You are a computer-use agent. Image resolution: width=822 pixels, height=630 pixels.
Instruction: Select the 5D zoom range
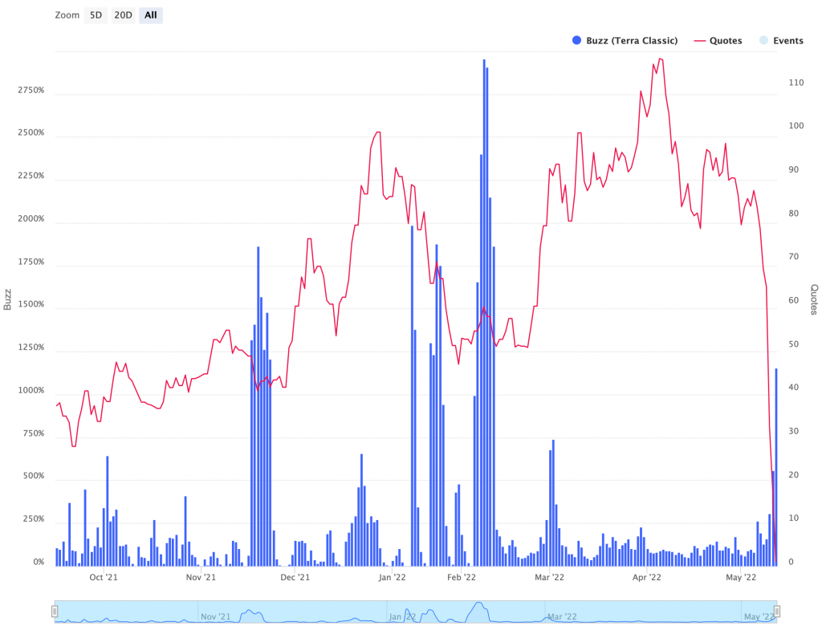pyautogui.click(x=96, y=15)
